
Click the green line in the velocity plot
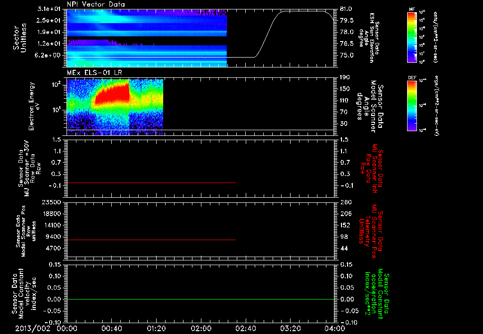coord(200,299)
